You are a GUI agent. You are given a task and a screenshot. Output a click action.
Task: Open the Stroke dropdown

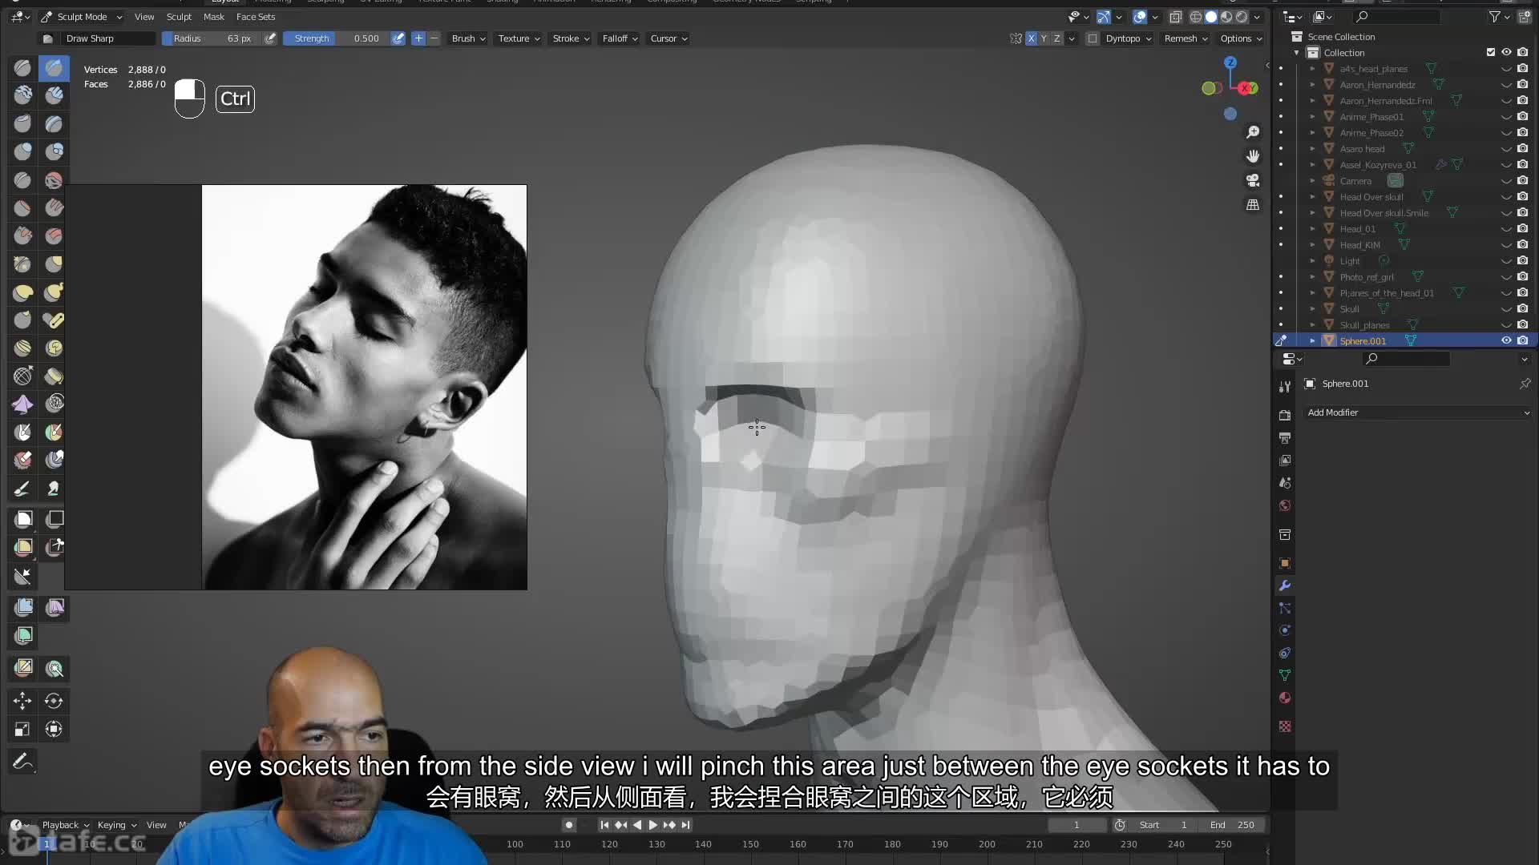pos(571,38)
